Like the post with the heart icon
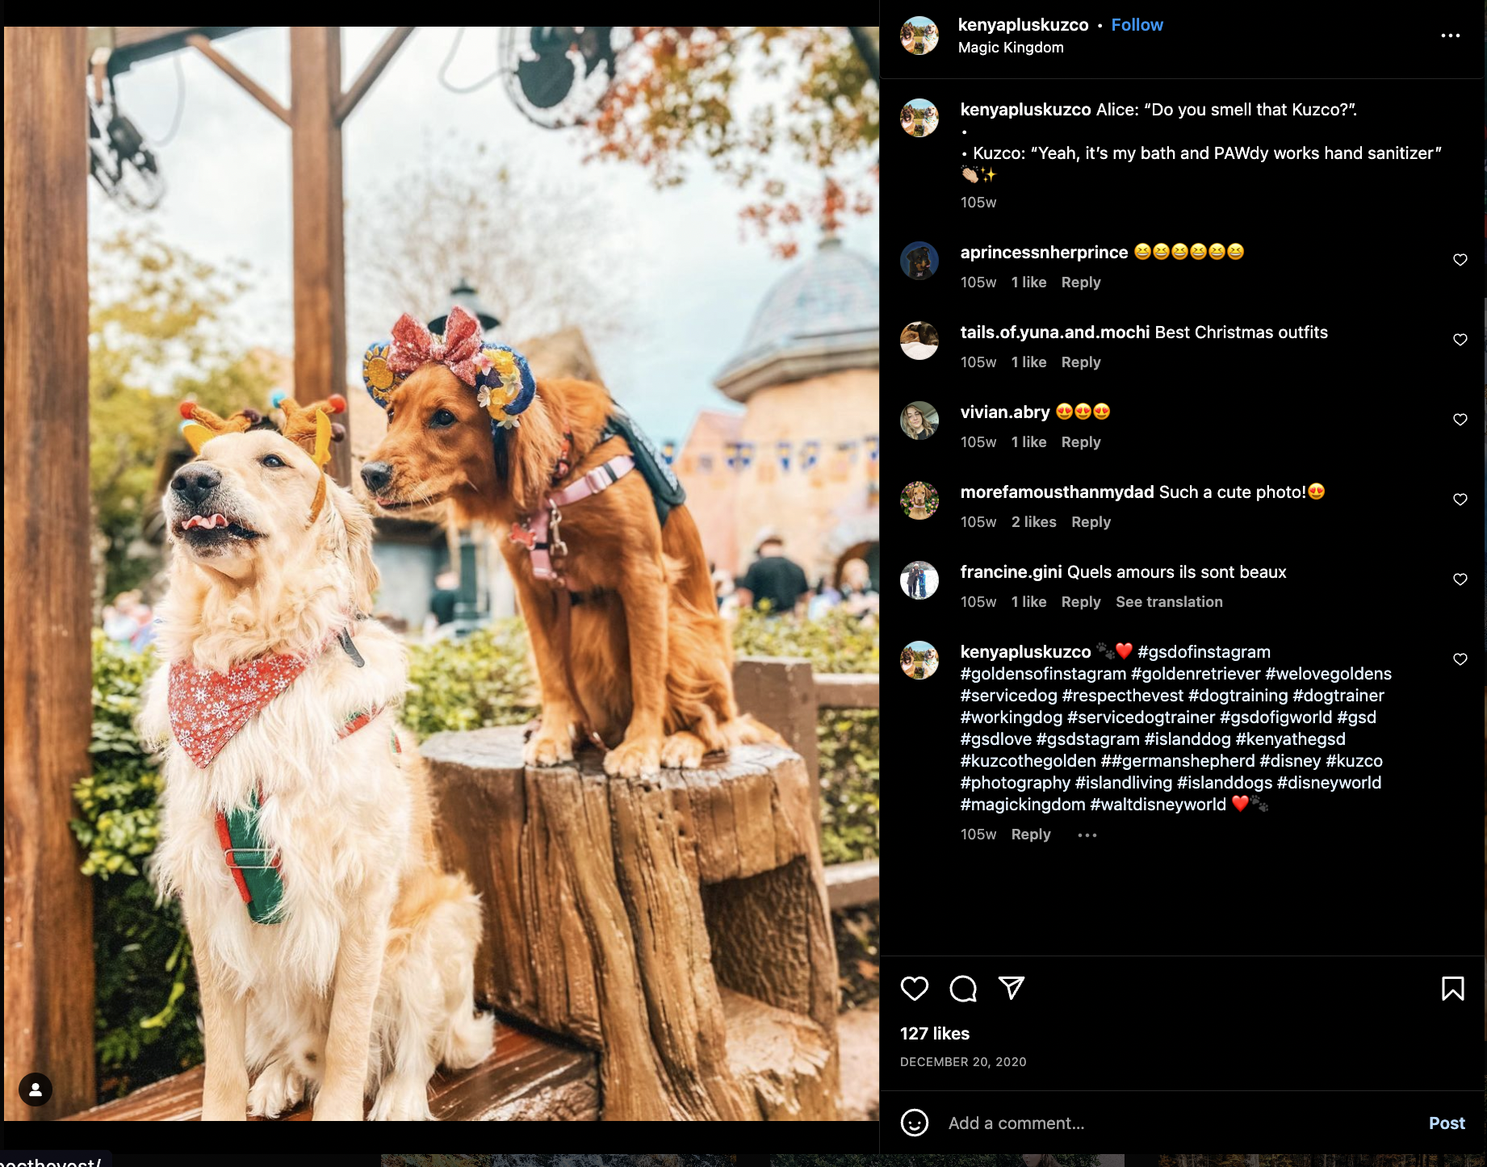Screen dimensions: 1487x1167 (x=915, y=989)
